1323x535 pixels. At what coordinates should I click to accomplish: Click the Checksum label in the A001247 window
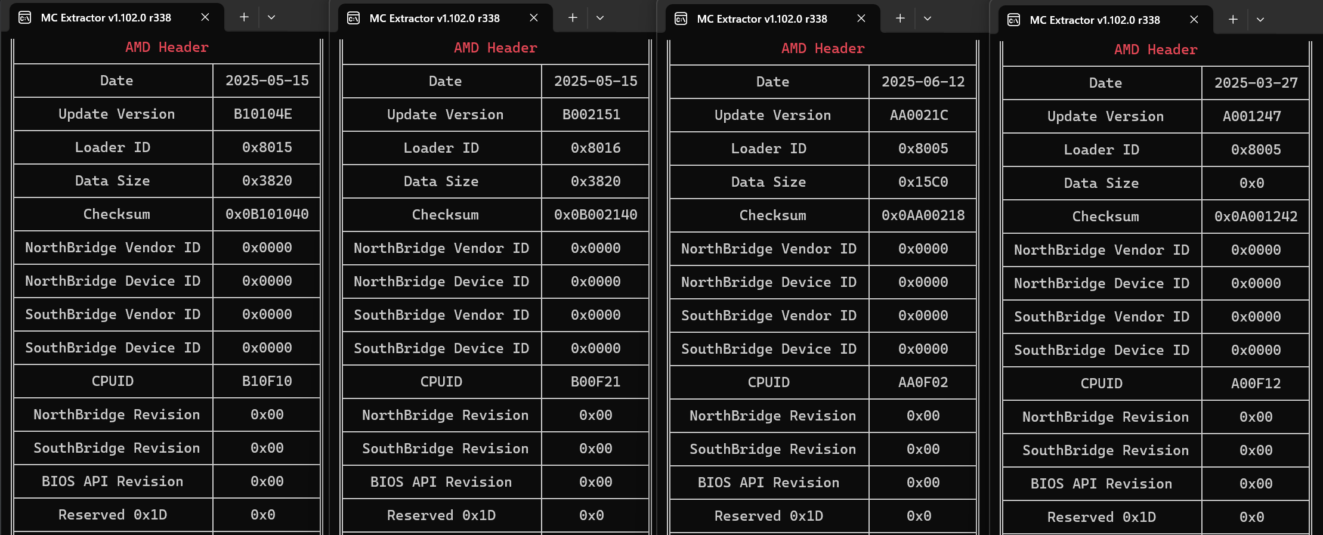pyautogui.click(x=1106, y=217)
